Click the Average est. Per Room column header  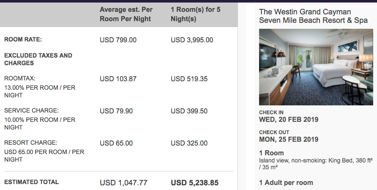coord(126,14)
